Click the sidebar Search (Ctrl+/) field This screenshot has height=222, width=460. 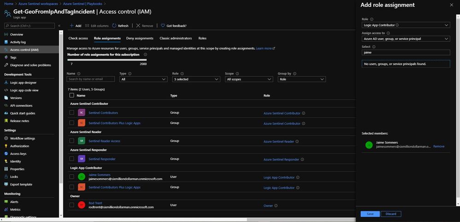tap(29, 26)
